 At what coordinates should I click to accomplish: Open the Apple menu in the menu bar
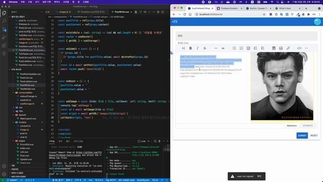click(5, 2)
